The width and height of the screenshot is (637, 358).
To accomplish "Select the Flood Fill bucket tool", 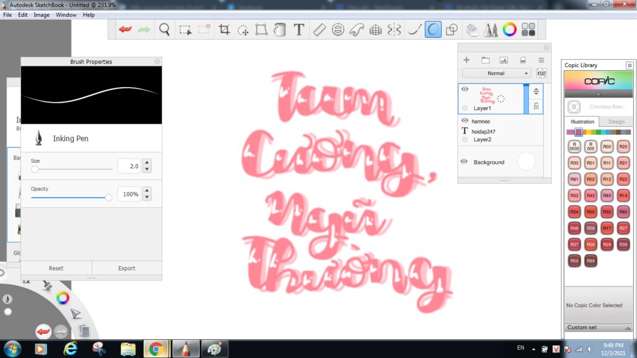I will pyautogui.click(x=280, y=30).
